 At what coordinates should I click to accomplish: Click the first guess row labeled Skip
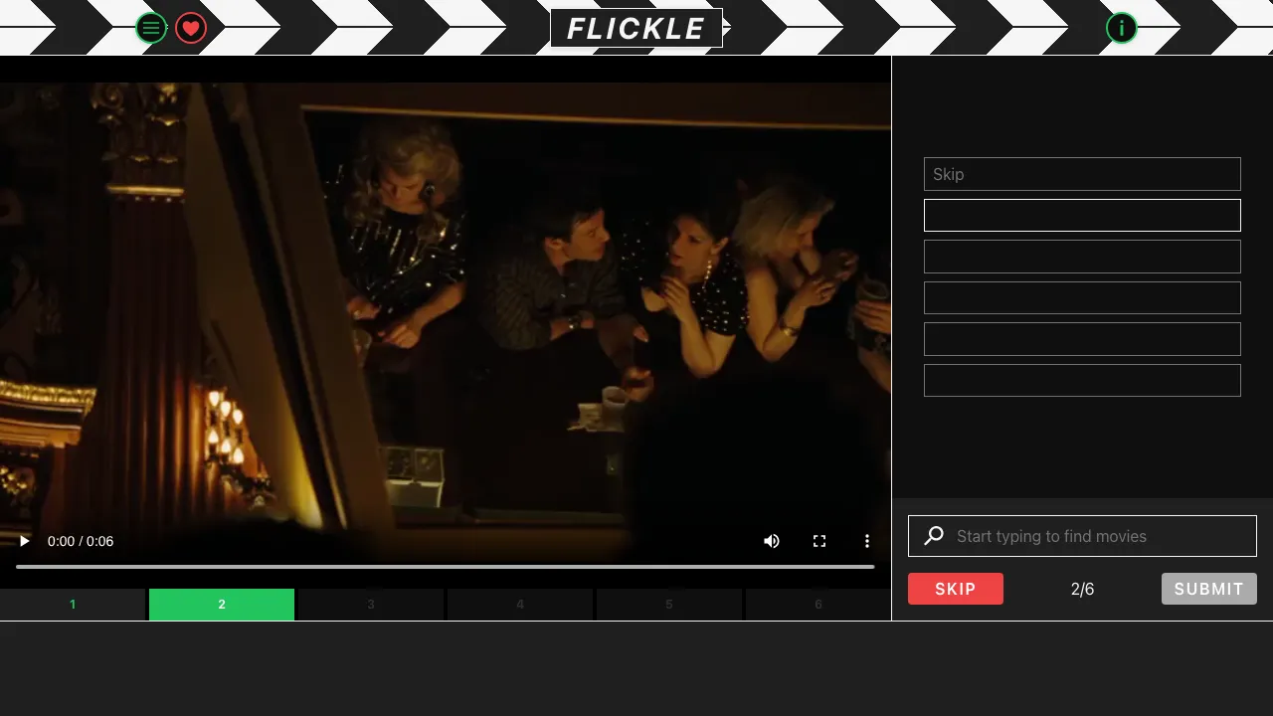tap(1082, 174)
